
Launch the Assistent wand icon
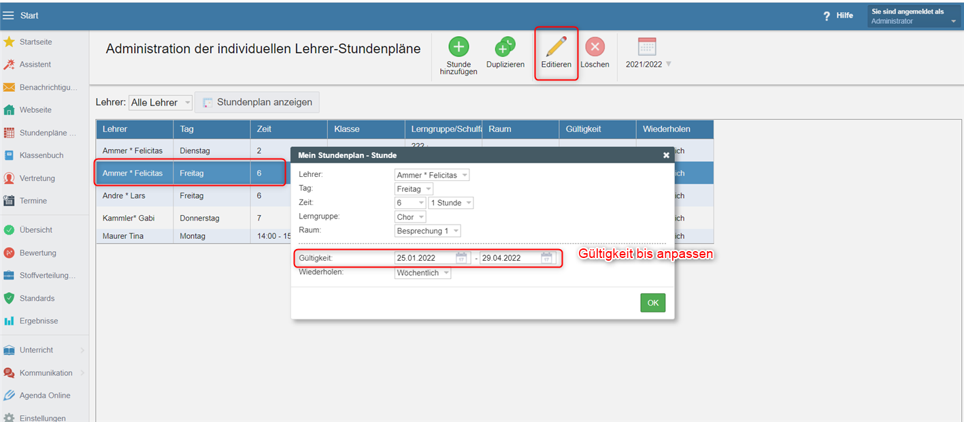point(9,65)
